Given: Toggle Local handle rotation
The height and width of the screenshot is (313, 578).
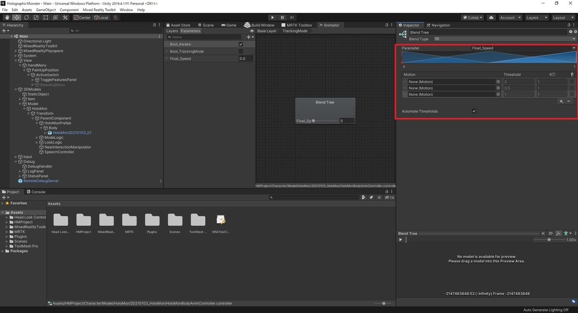Looking at the screenshot, I should (101, 17).
